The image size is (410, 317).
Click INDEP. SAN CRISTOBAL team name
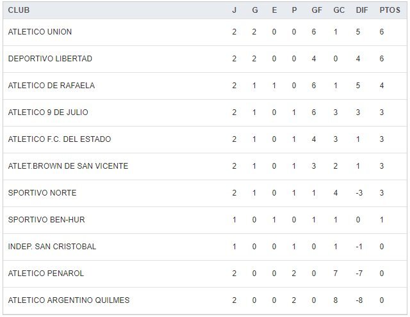[x=52, y=247]
